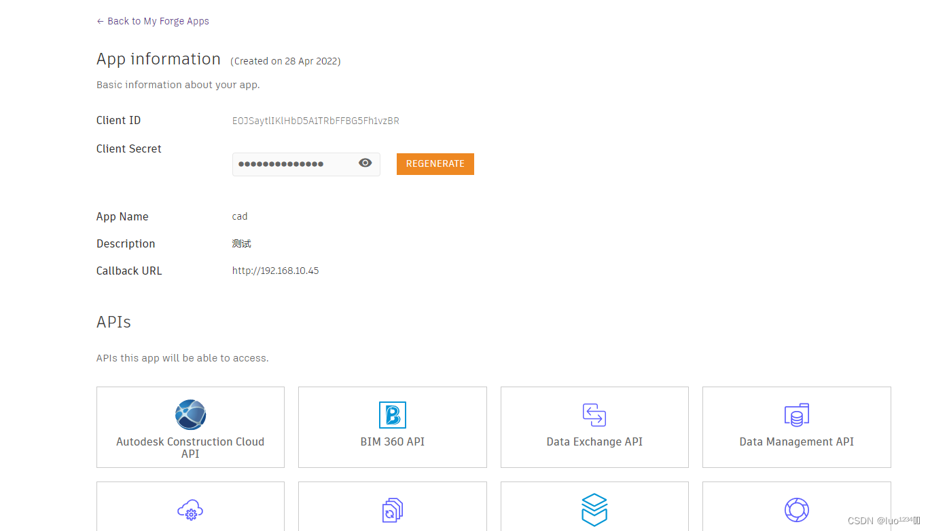
Task: Choose the Data Management API database icon
Action: [796, 414]
